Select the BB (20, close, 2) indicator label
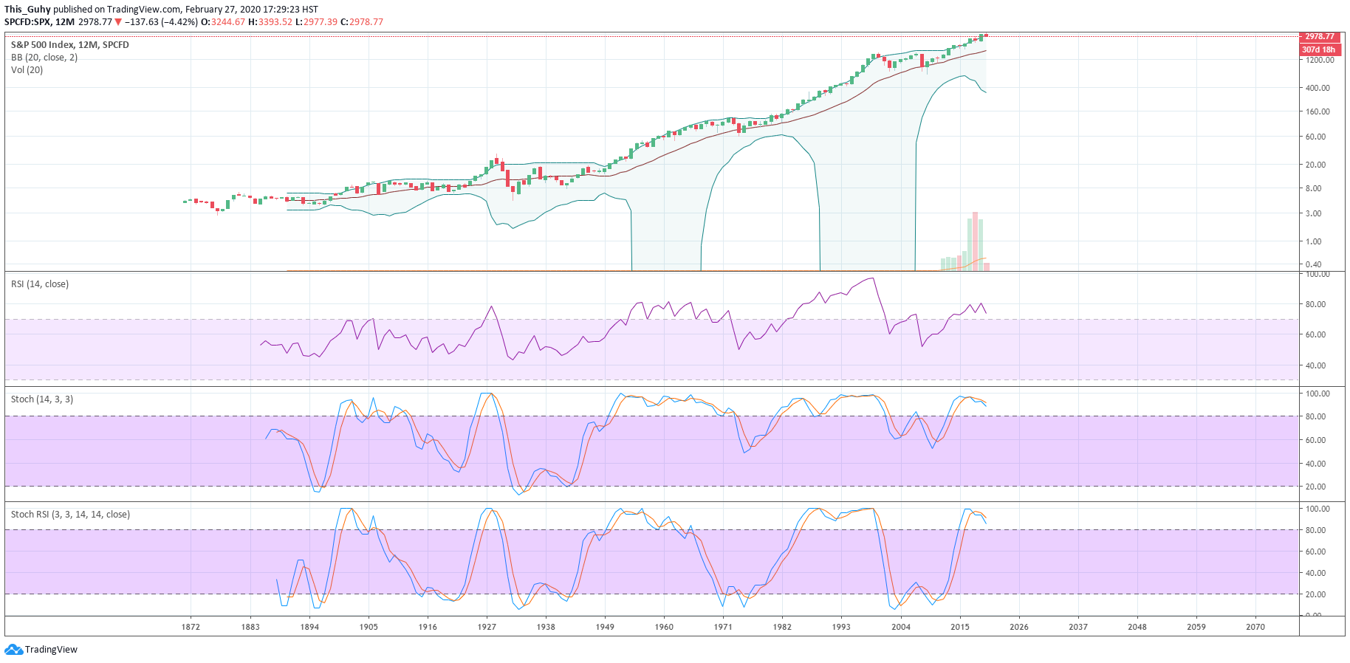Image resolution: width=1350 pixels, height=663 pixels. 44,58
